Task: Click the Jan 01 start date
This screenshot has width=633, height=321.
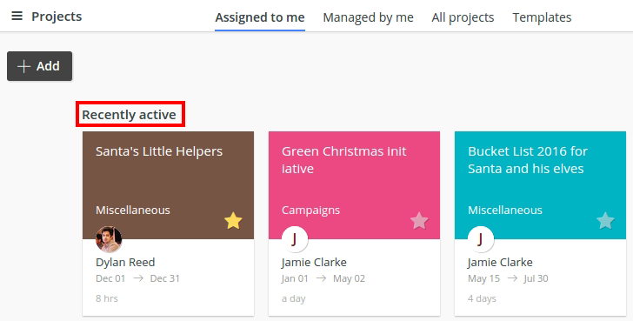Action: coord(295,278)
